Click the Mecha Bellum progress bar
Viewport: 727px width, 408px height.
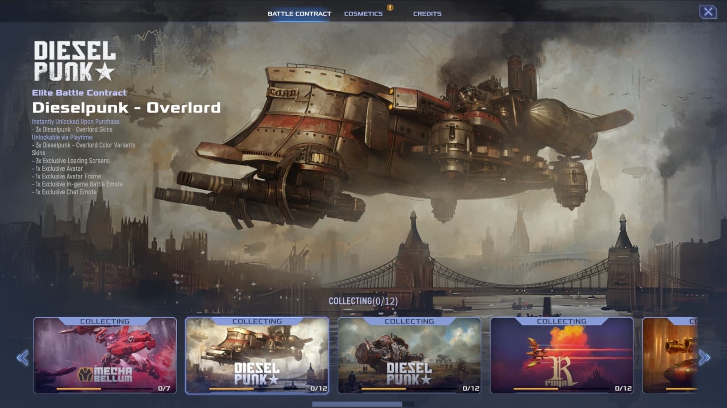pos(105,389)
